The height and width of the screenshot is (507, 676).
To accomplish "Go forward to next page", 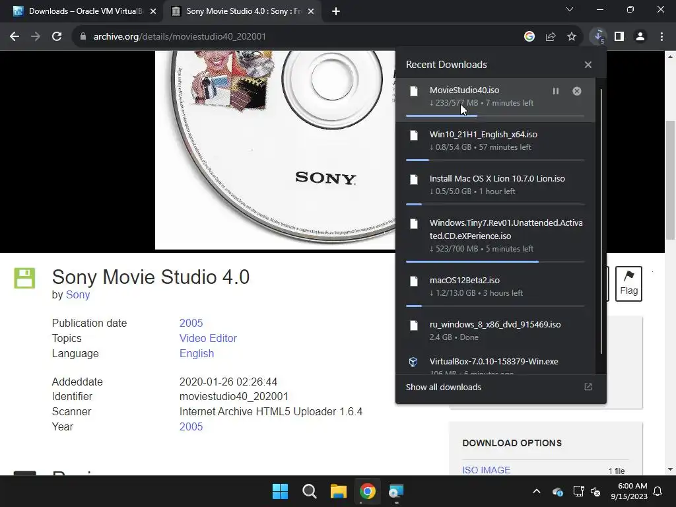I will 36,37.
